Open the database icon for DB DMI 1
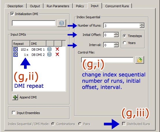This screenshot has height=132, width=160. tap(49, 49)
